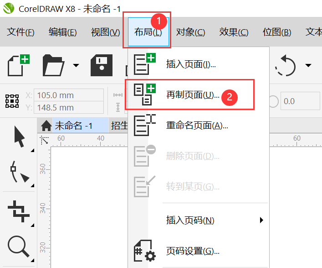
Task: Choose 页码设置(G)... menu entry
Action: [199, 251]
